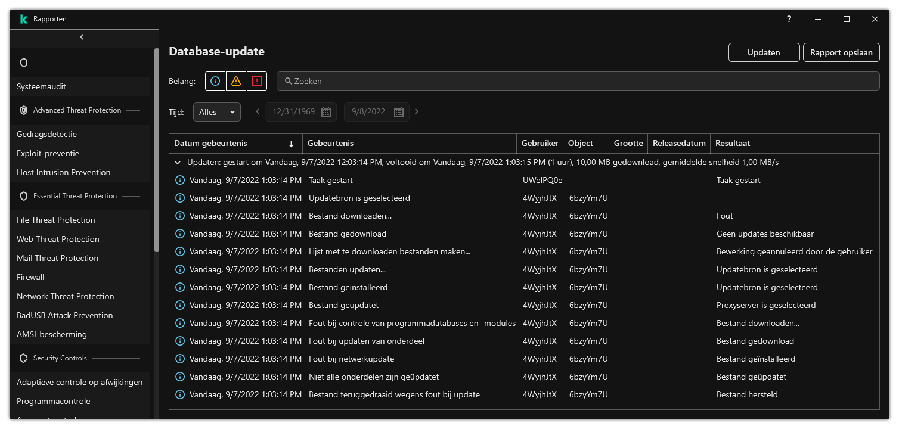Open the Systeemaudit report
The height and width of the screenshot is (429, 899).
[42, 86]
